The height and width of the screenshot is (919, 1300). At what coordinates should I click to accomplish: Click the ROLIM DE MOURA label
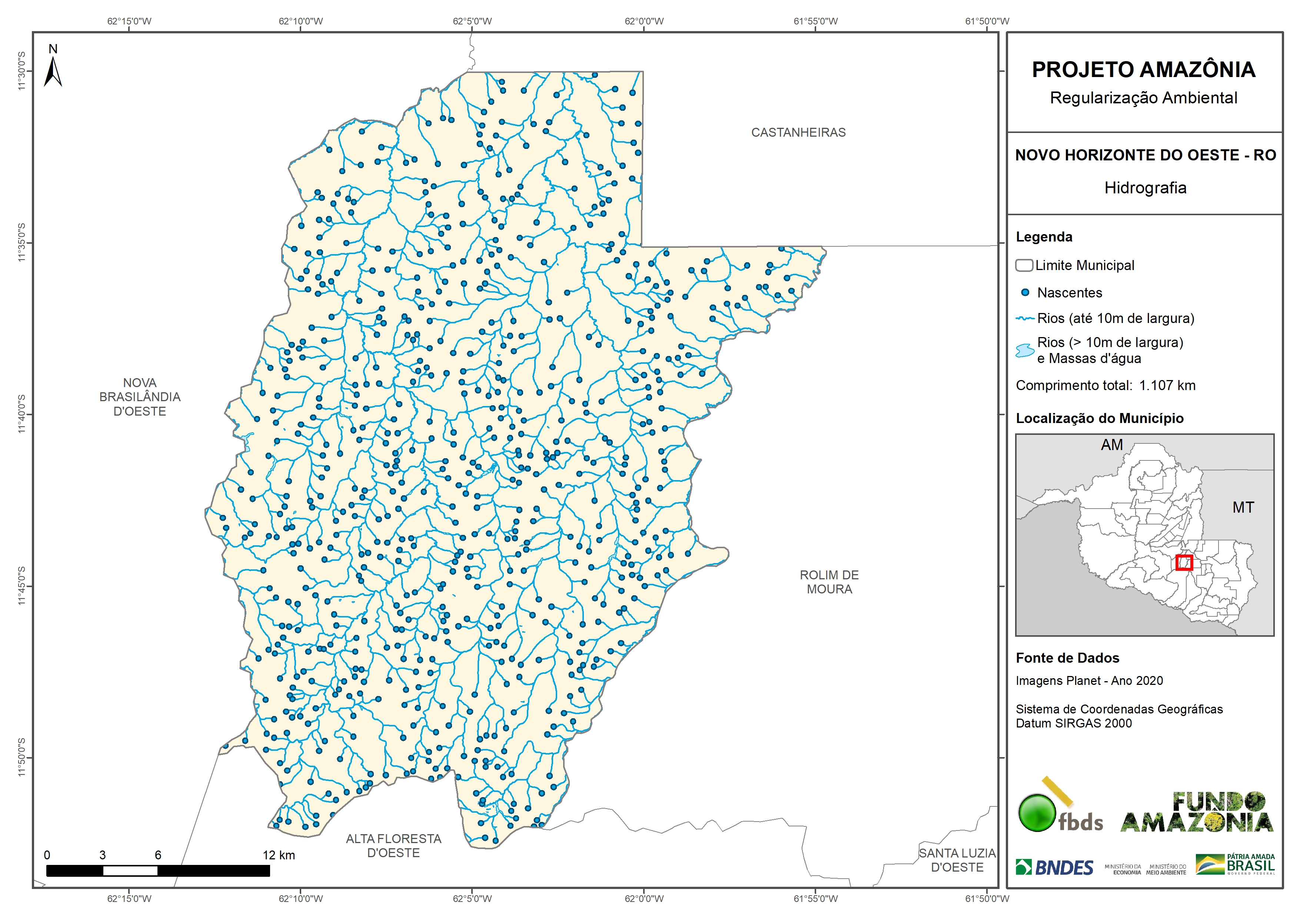point(829,582)
